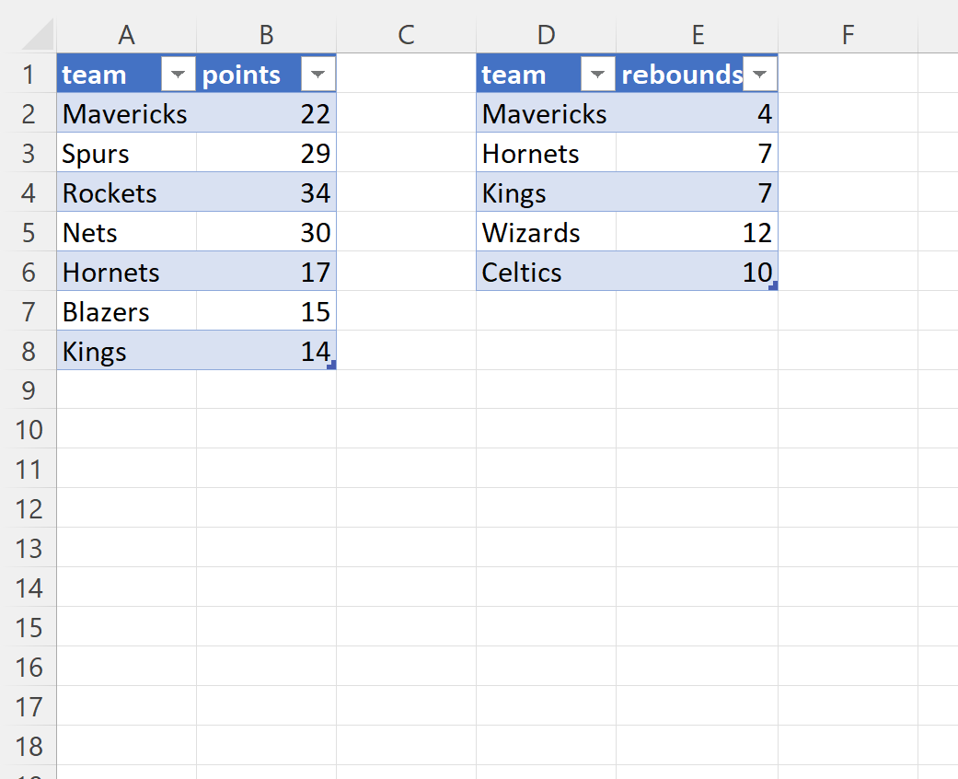Open the filter dropdown for the points column

[317, 74]
